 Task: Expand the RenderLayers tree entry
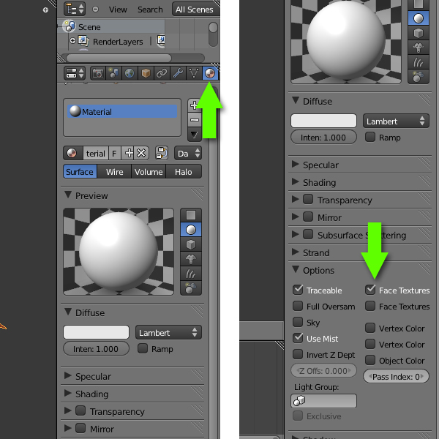72,41
